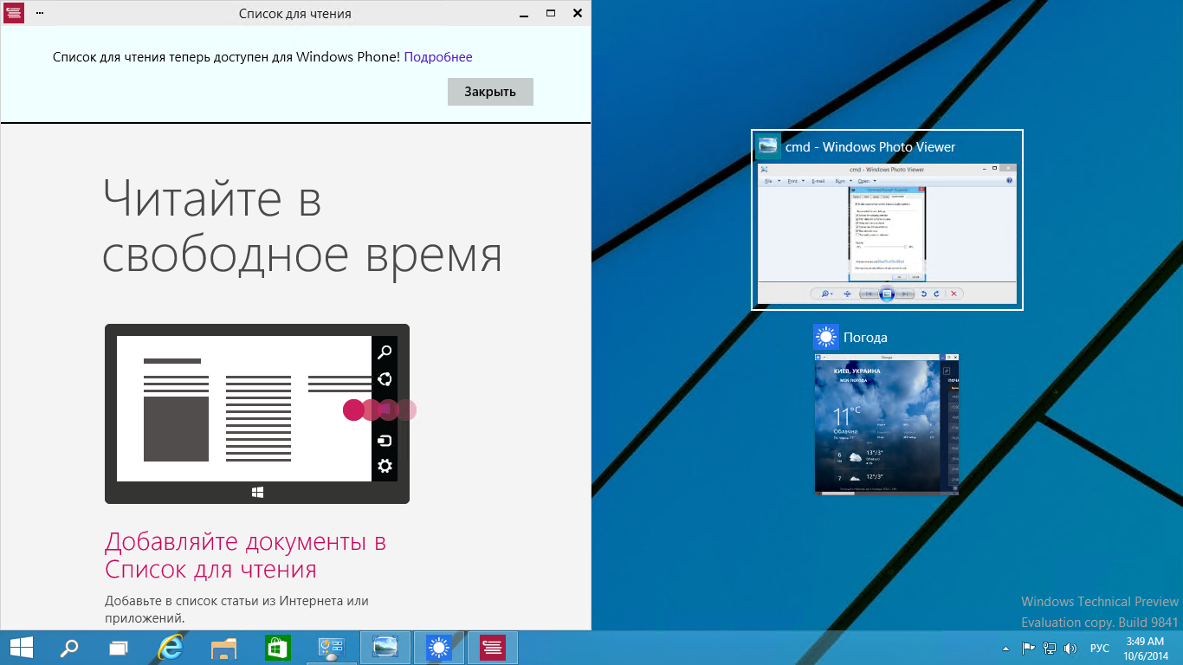The image size is (1183, 665).
Task: Click the title text 'cmd - Windows Photo Viewer'
Action: [870, 147]
